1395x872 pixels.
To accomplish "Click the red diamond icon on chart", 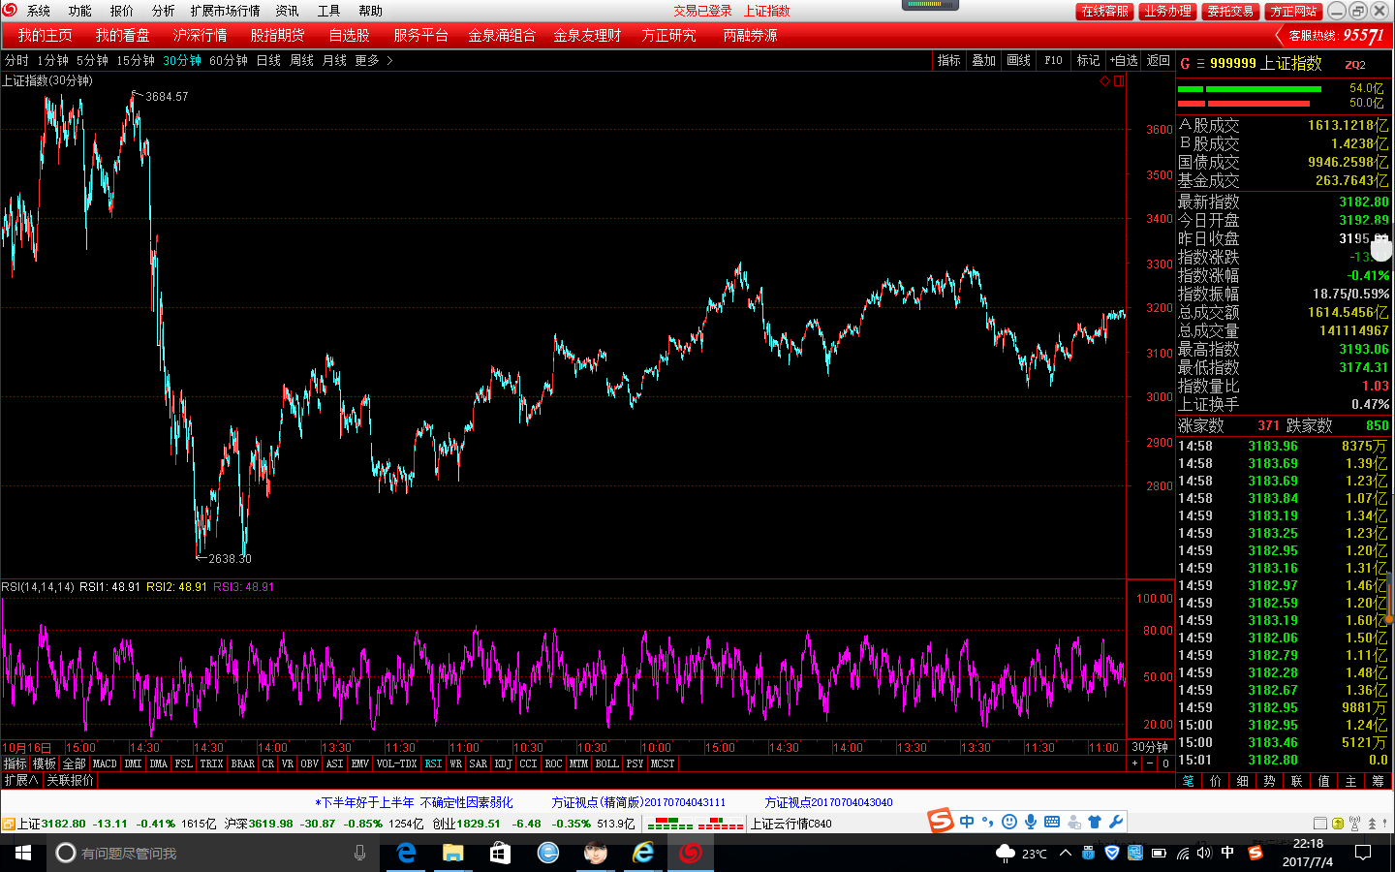I will coord(1104,81).
